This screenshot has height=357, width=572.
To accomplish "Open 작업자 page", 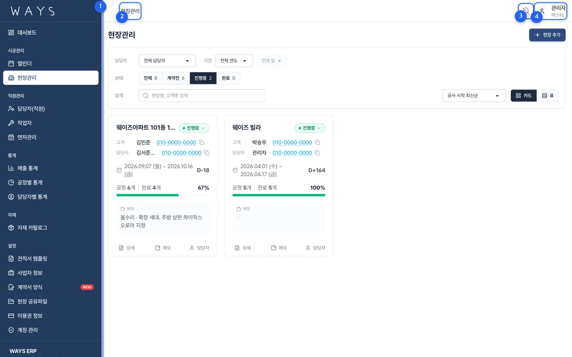I will 51,123.
